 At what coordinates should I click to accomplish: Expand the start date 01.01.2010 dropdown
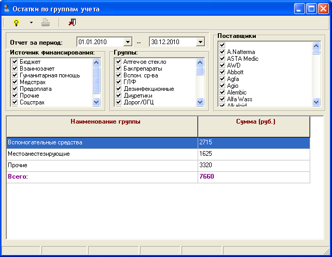(128, 42)
